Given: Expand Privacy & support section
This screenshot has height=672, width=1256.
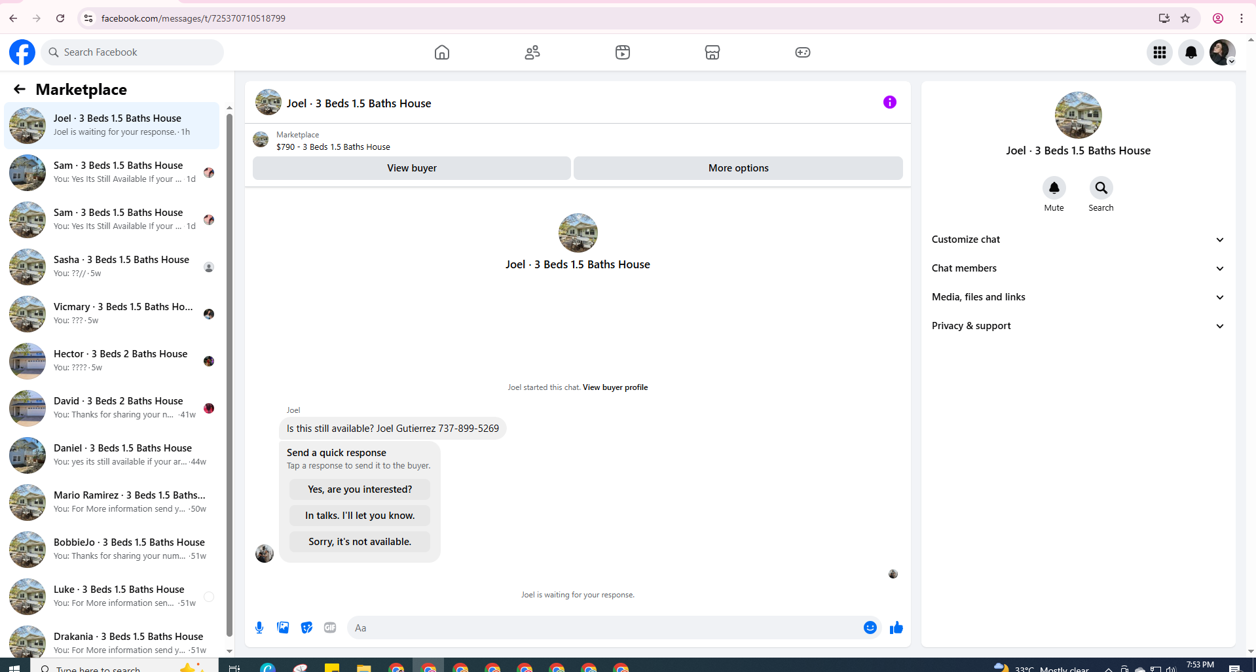Looking at the screenshot, I should point(1078,326).
